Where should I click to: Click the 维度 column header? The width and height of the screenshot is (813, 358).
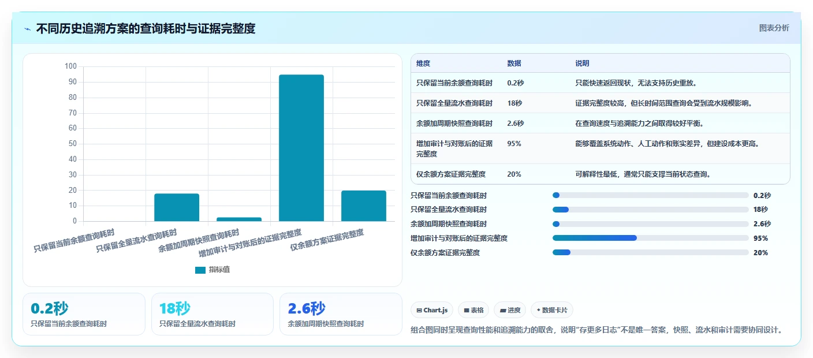(423, 64)
